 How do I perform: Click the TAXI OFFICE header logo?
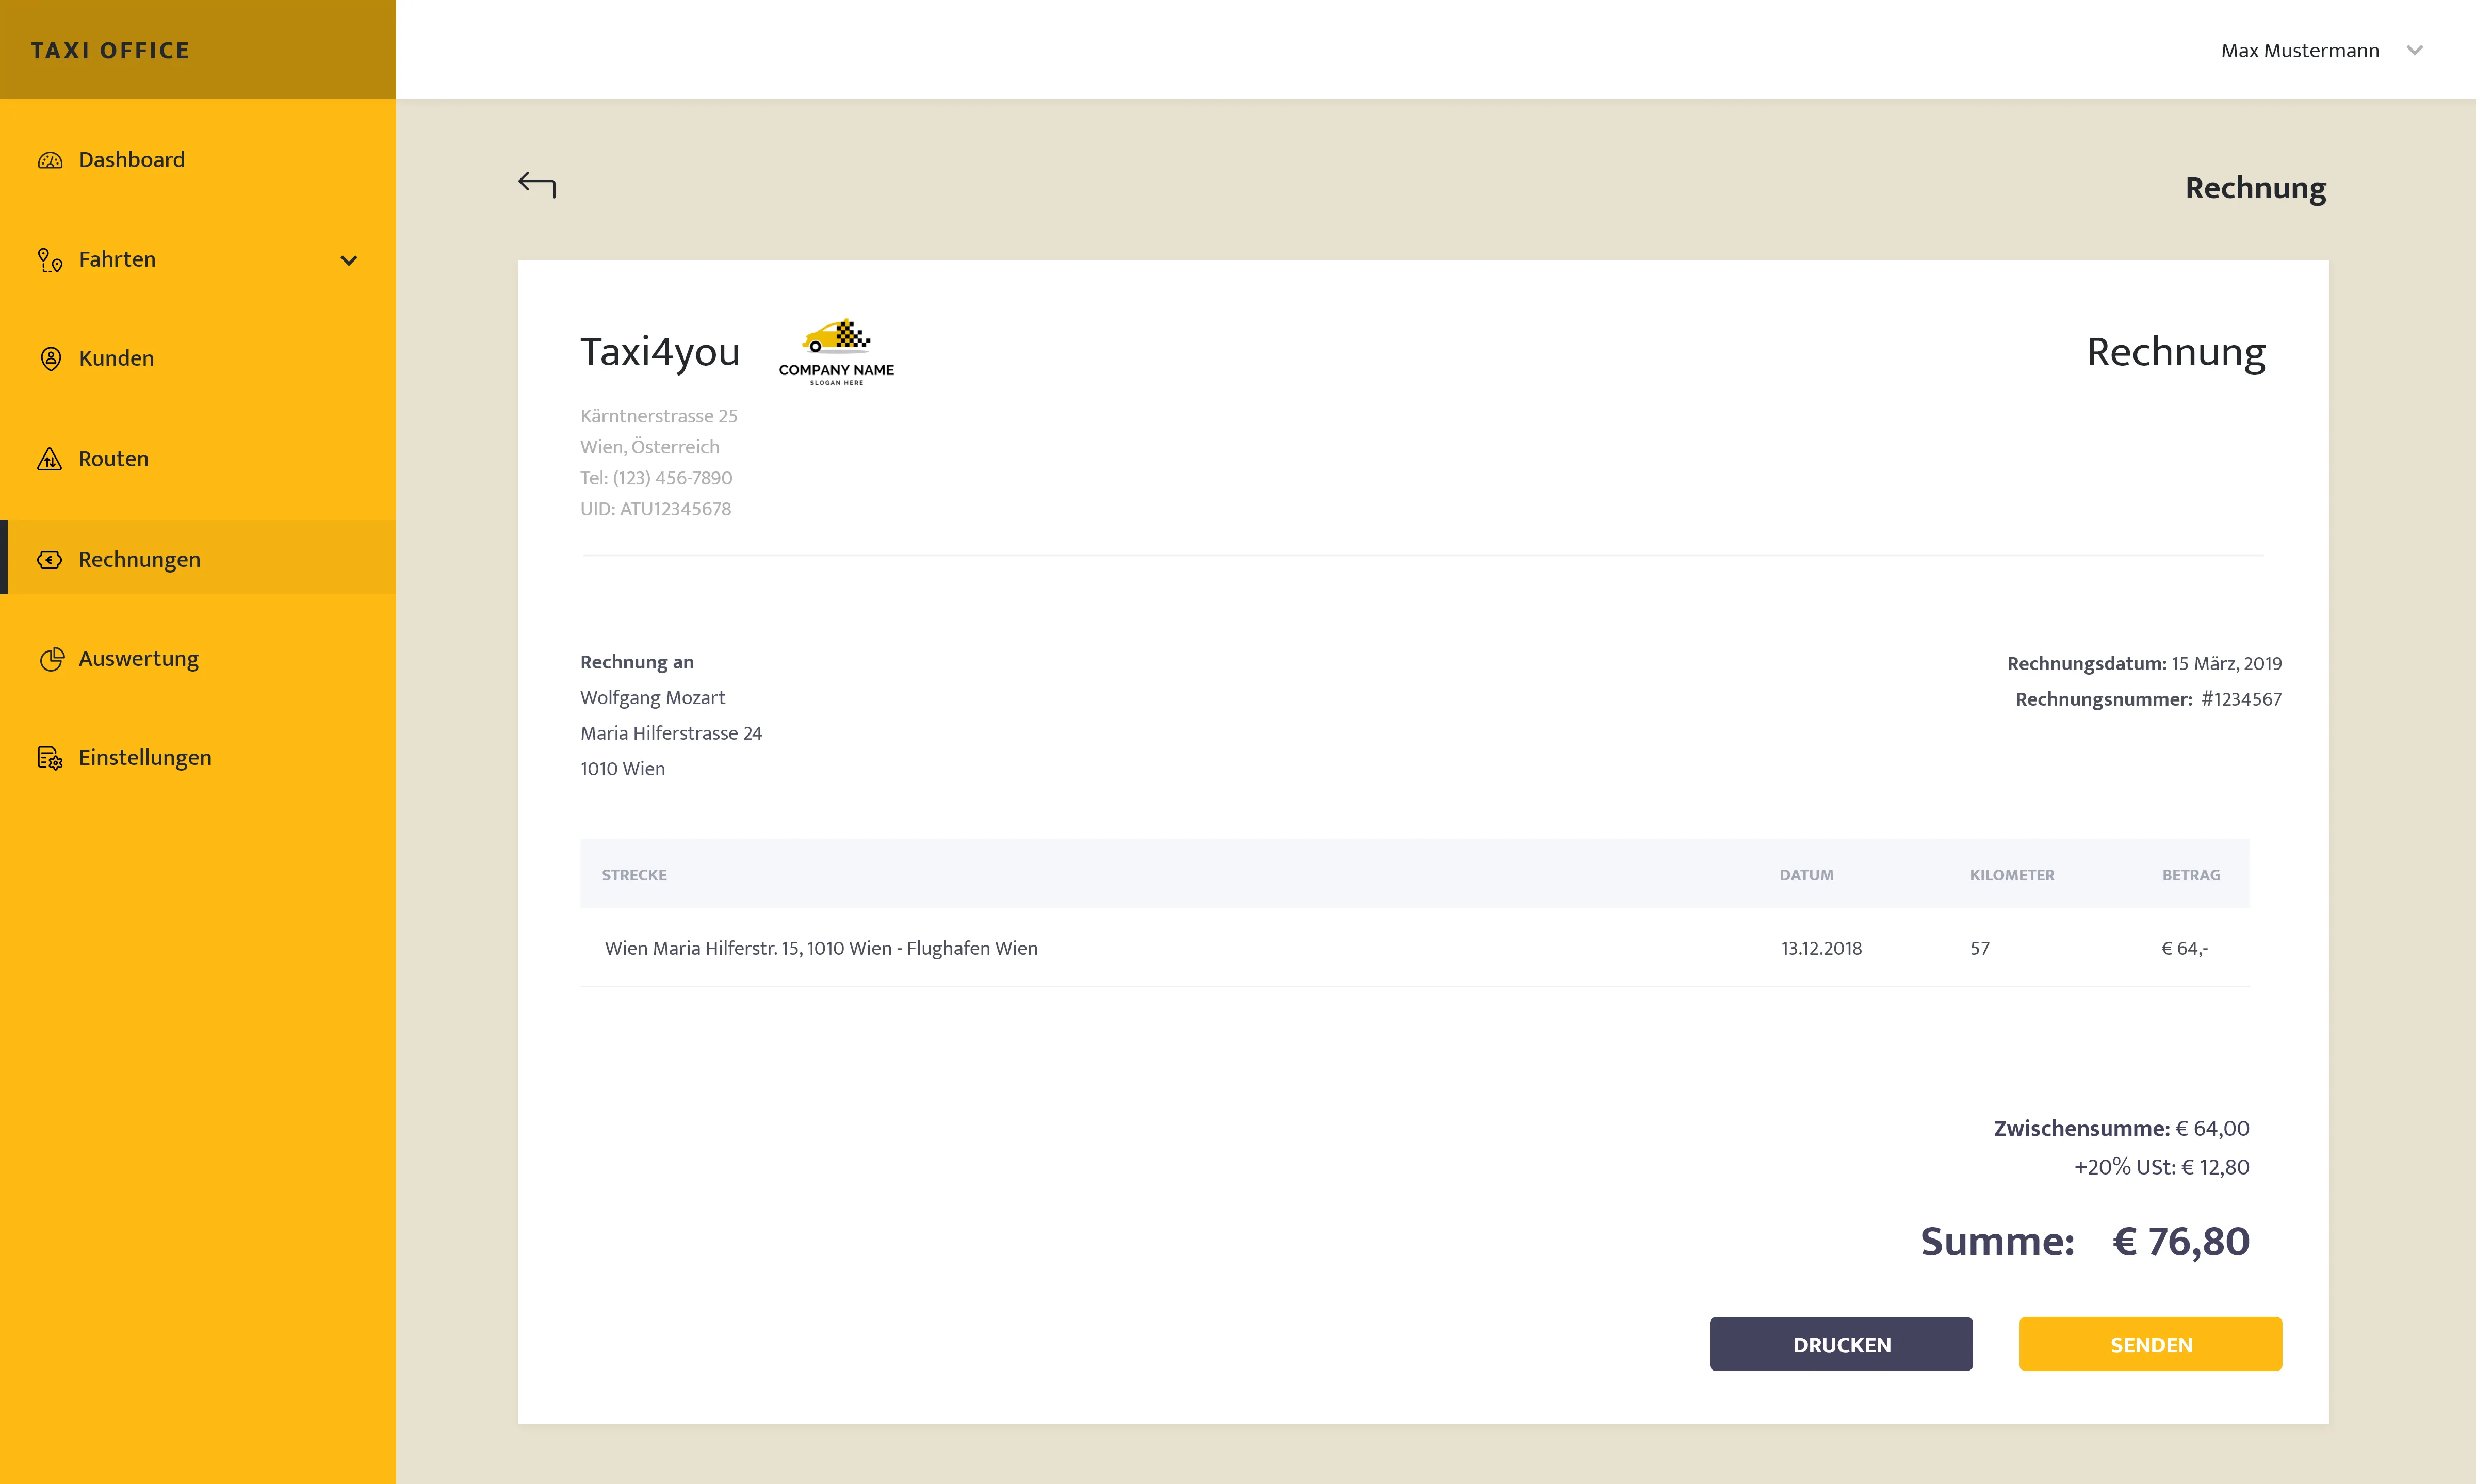click(x=110, y=50)
